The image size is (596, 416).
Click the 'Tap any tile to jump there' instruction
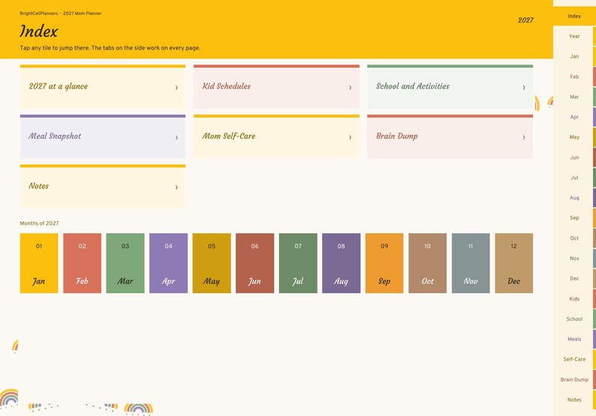[110, 48]
